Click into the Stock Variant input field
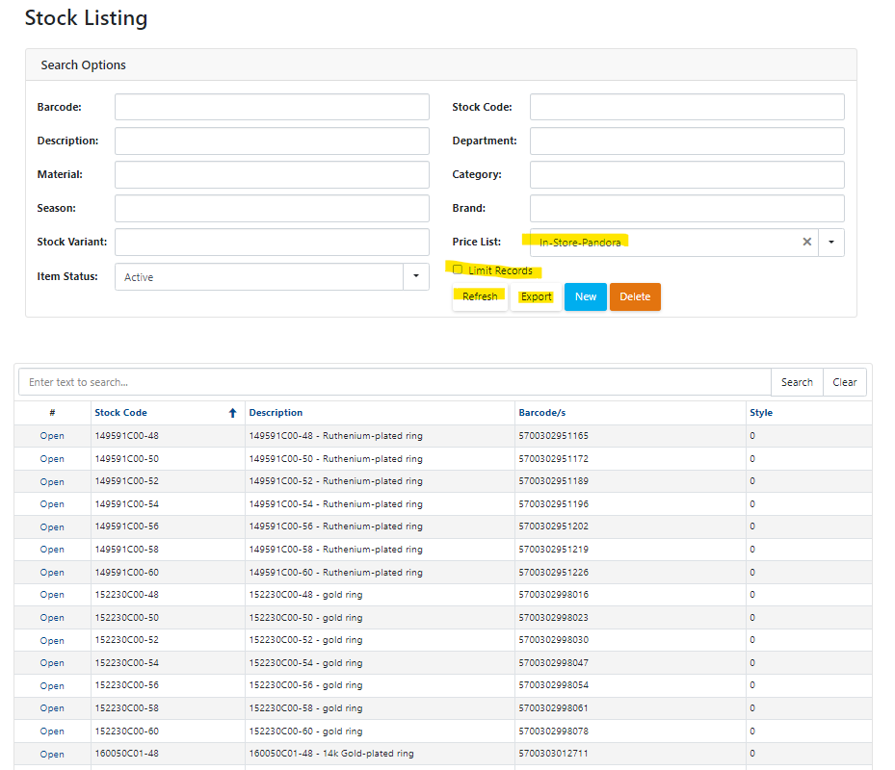This screenshot has height=770, width=895. pyautogui.click(x=272, y=242)
